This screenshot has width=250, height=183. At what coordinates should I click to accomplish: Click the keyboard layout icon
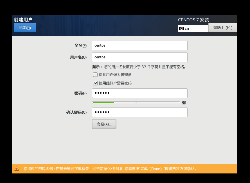point(181,29)
